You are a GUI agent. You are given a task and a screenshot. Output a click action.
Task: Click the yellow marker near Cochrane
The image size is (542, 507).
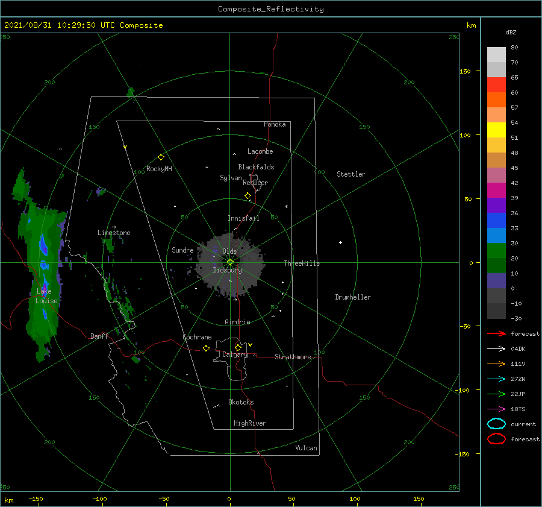[207, 348]
